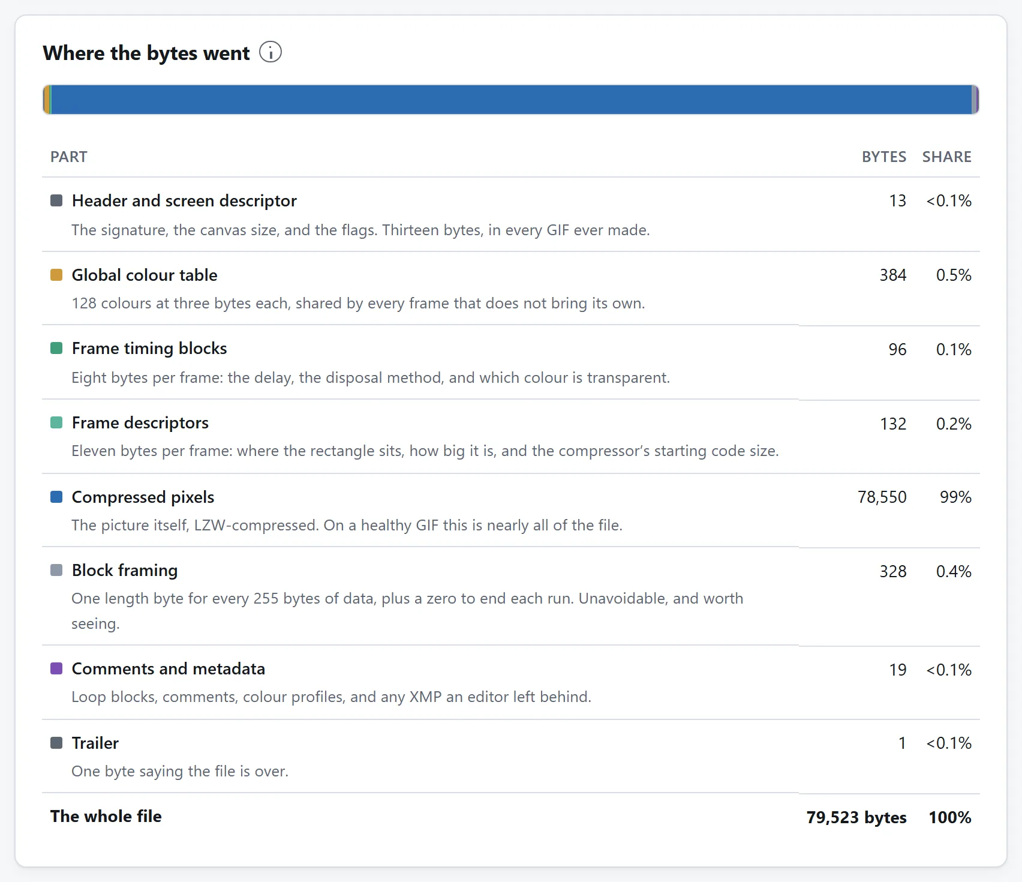Click the teal Frame descriptors swatch
Image resolution: width=1022 pixels, height=882 pixels.
coord(56,422)
